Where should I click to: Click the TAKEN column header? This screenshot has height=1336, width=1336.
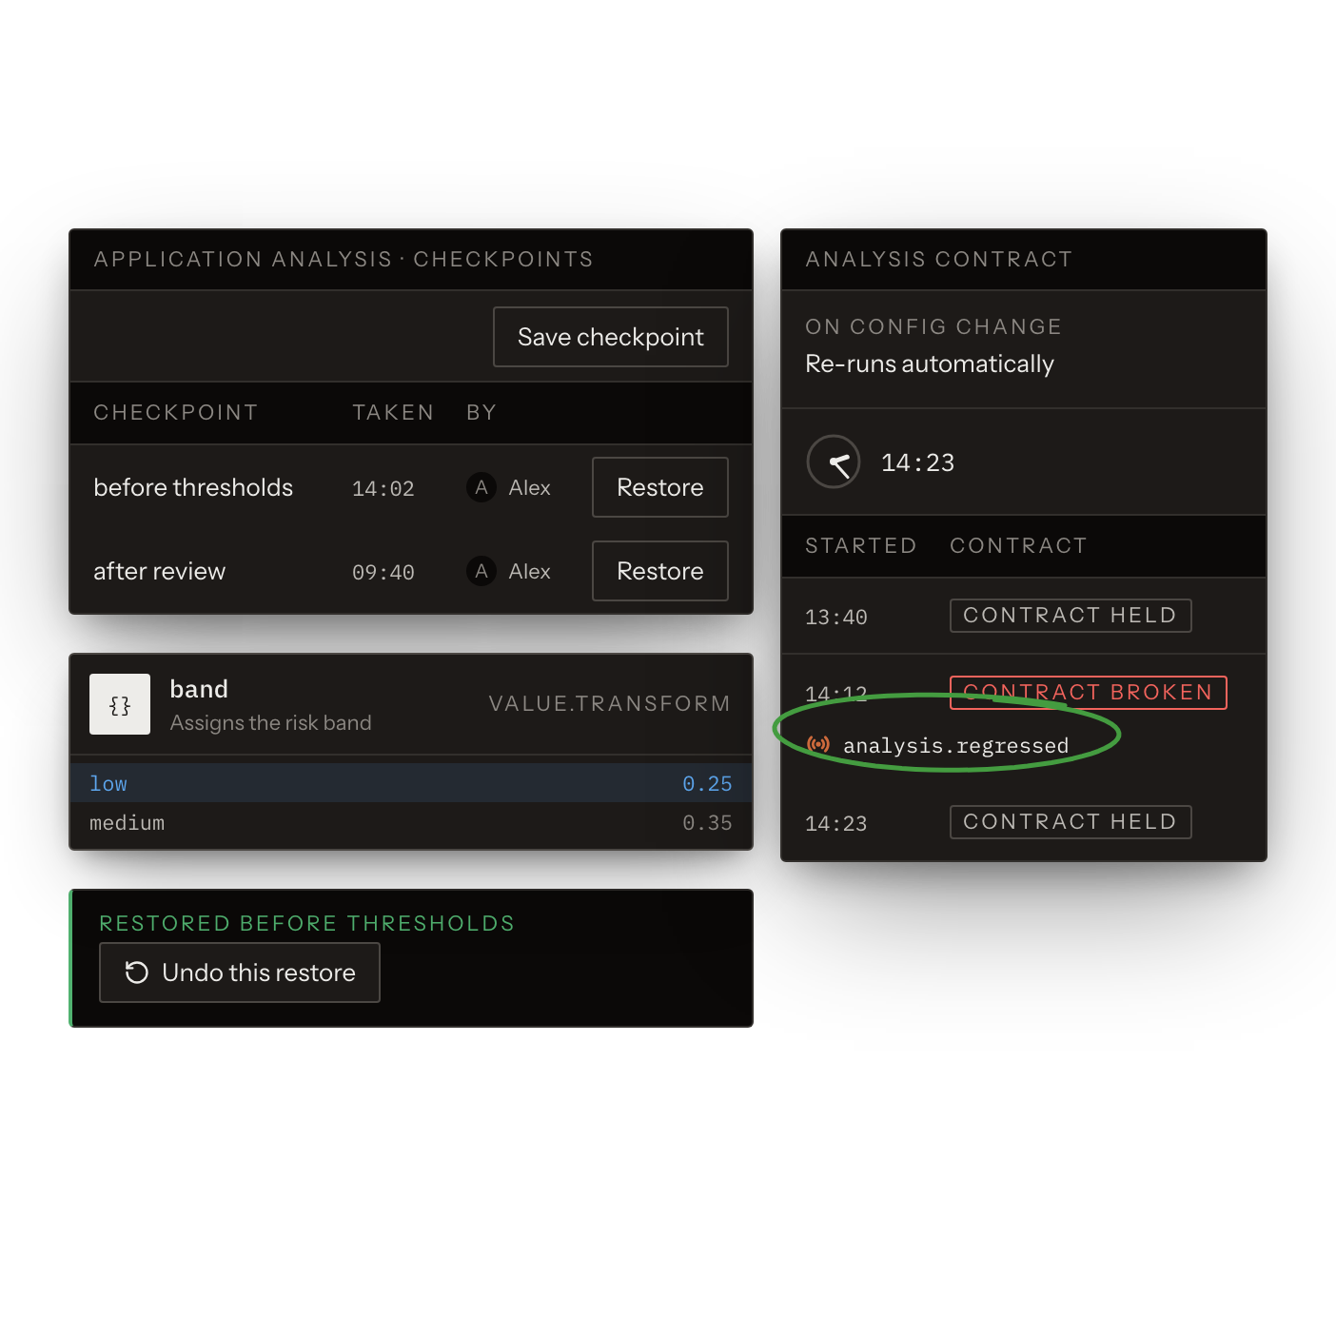[393, 412]
